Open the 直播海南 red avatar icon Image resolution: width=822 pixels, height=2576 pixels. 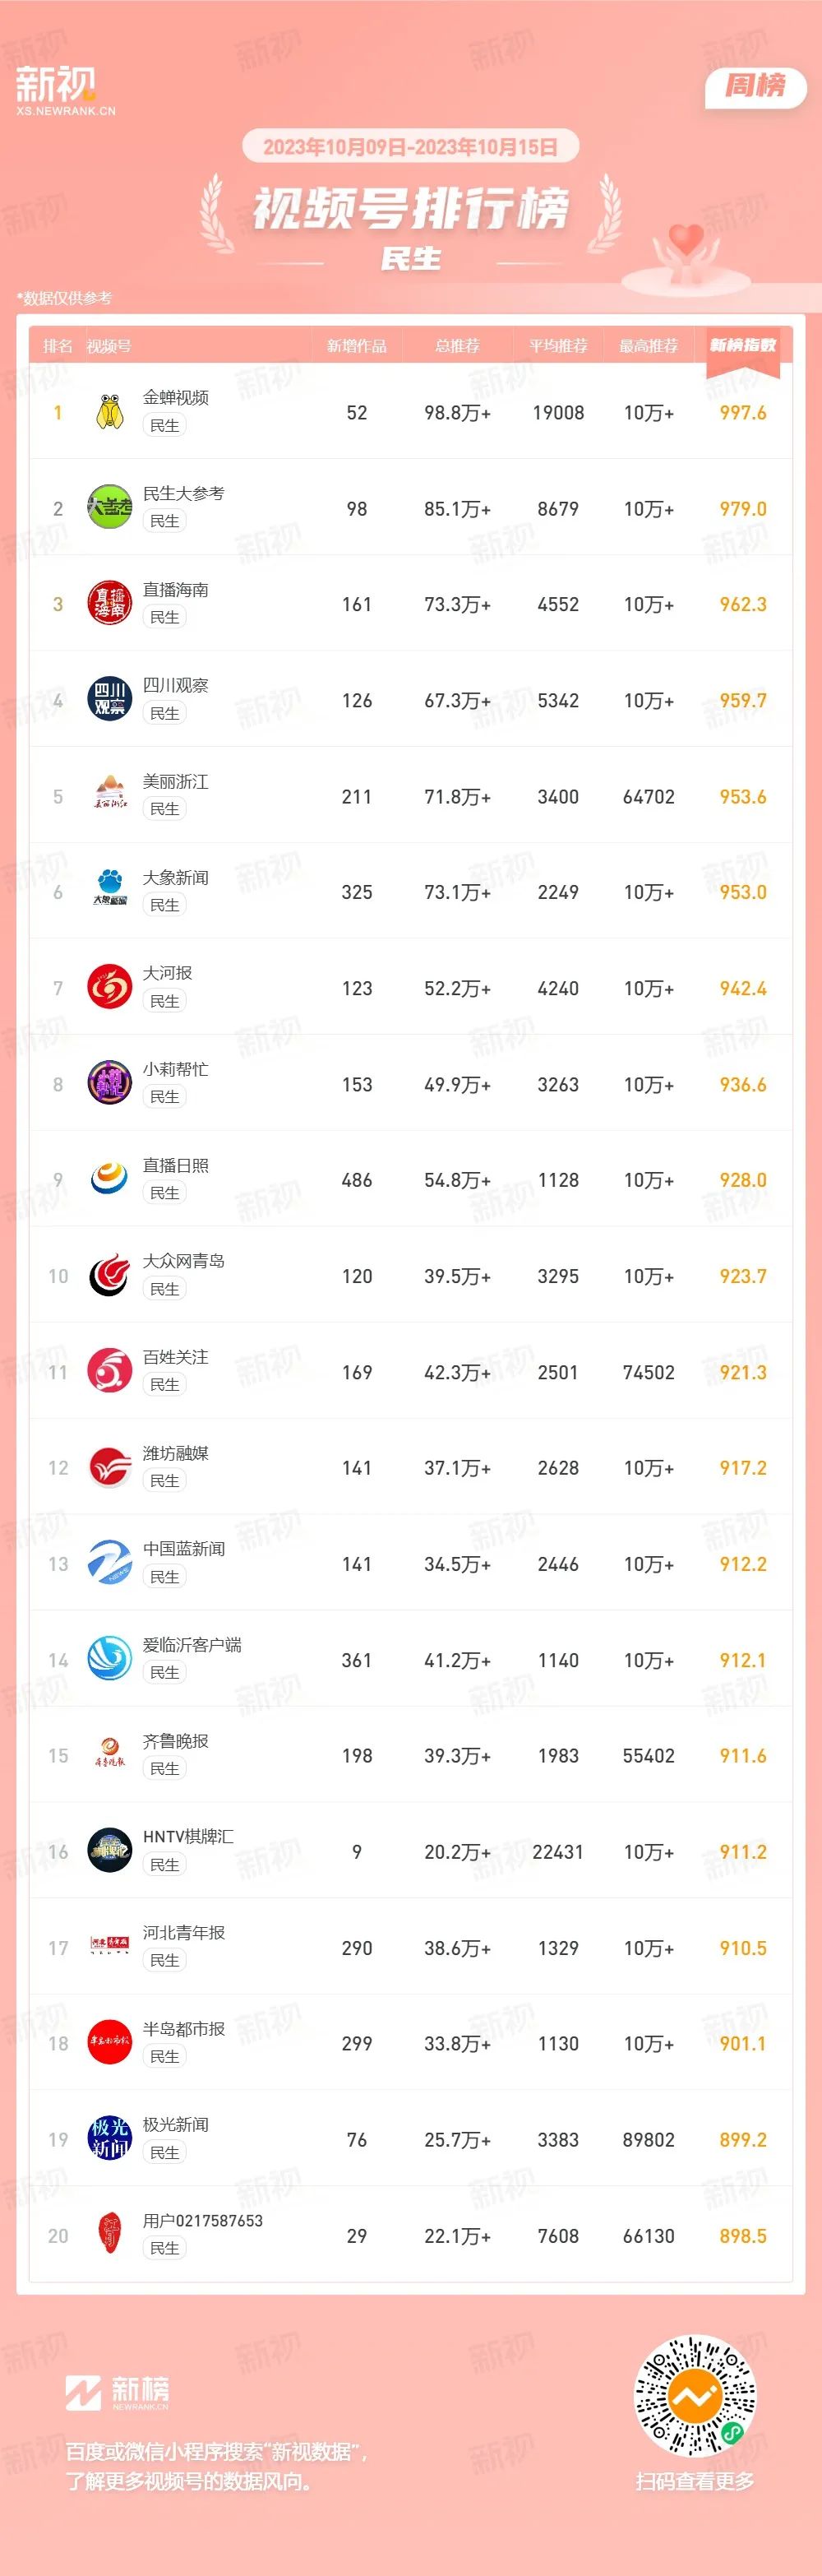pyautogui.click(x=110, y=604)
